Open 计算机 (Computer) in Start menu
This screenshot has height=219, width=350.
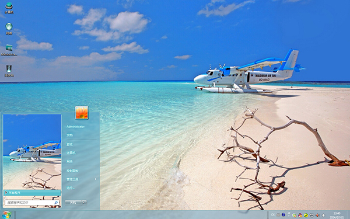pyautogui.click(x=71, y=153)
